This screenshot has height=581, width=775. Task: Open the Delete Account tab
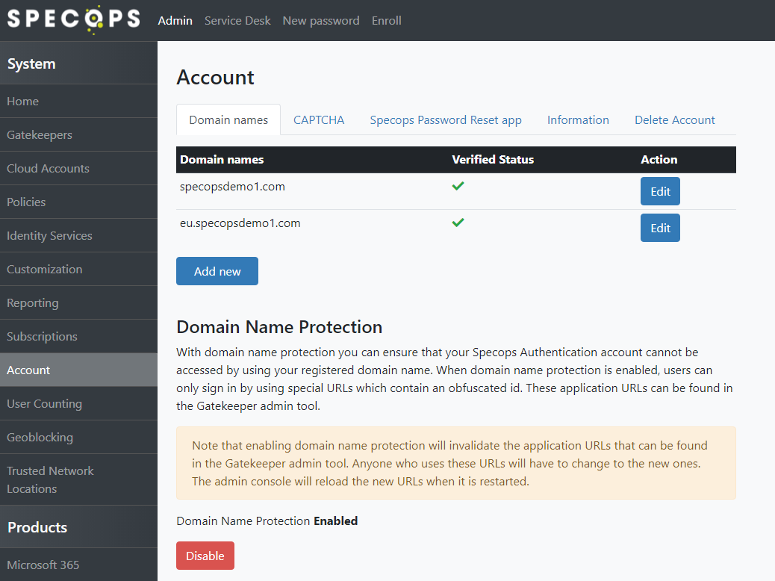675,119
